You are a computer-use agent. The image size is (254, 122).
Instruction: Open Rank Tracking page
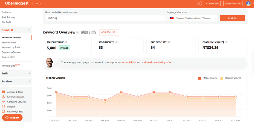point(8,17)
